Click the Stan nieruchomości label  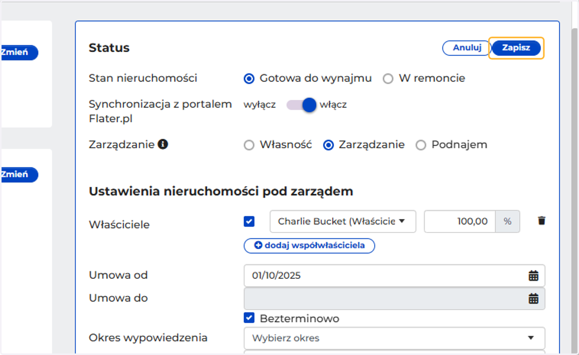(x=143, y=78)
